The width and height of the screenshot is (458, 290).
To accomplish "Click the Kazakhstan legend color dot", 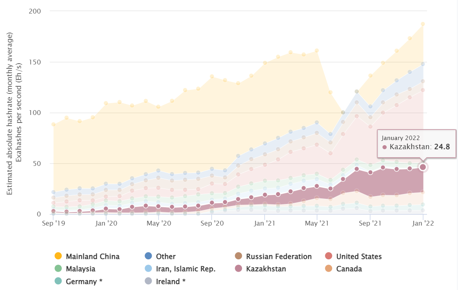I will [238, 269].
